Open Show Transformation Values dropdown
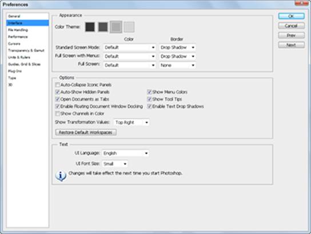The width and height of the screenshot is (311, 234). tap(131, 122)
